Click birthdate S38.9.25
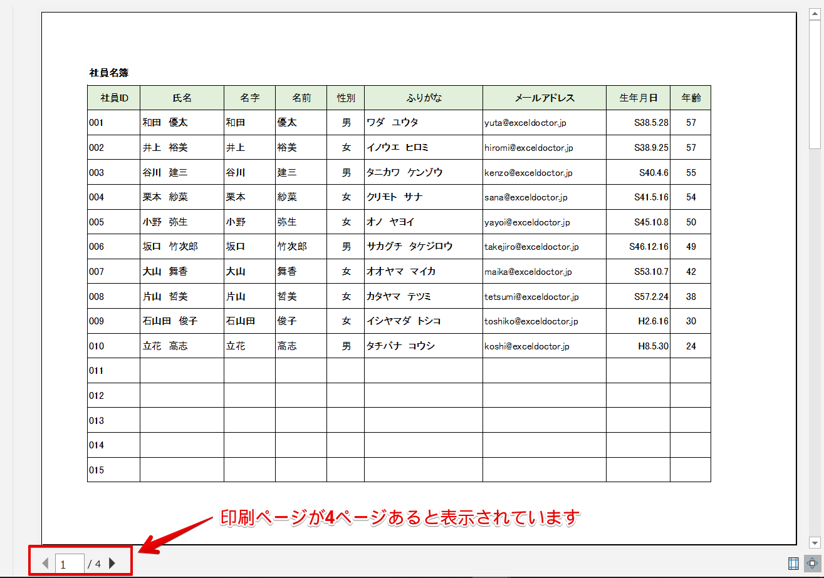Screen dimensions: 824x578 651,148
